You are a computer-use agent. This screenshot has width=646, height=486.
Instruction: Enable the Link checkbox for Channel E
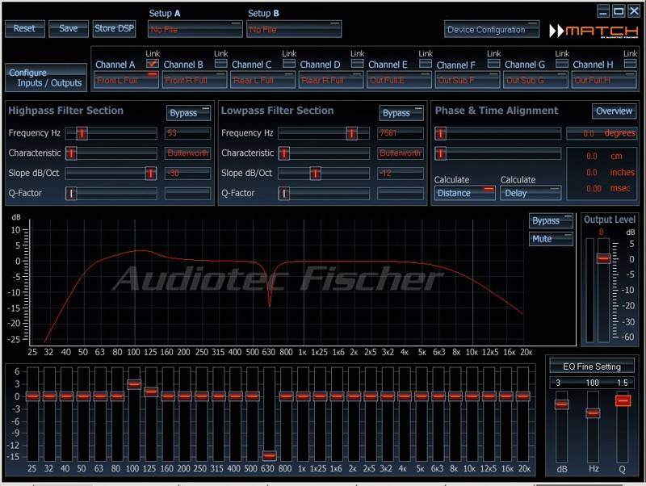tap(426, 64)
